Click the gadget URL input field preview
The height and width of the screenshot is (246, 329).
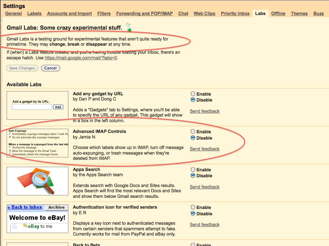tap(32, 107)
